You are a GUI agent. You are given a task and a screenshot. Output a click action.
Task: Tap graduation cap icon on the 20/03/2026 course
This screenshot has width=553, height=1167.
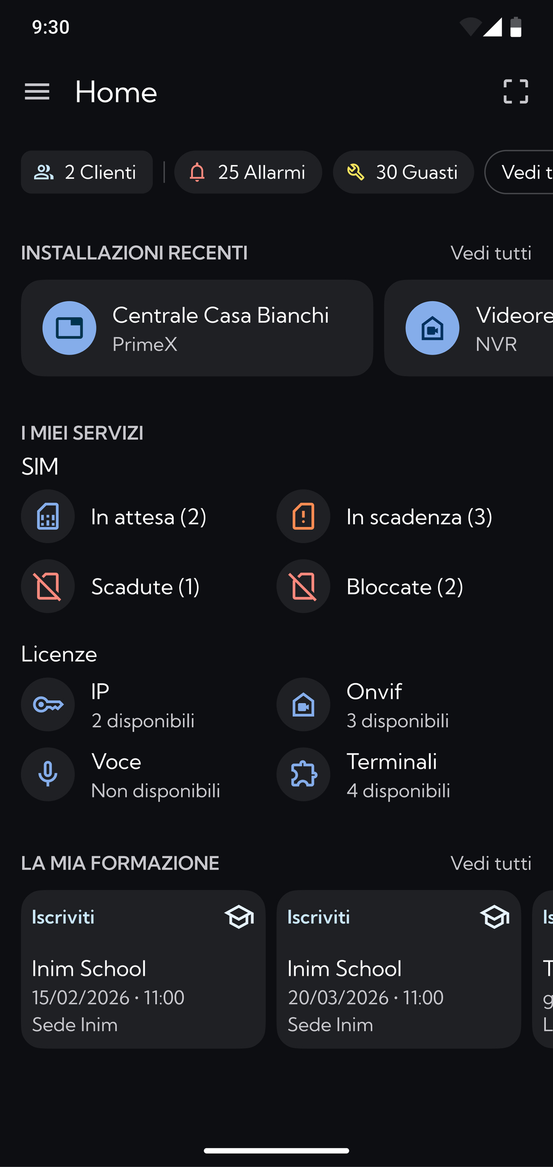[494, 917]
